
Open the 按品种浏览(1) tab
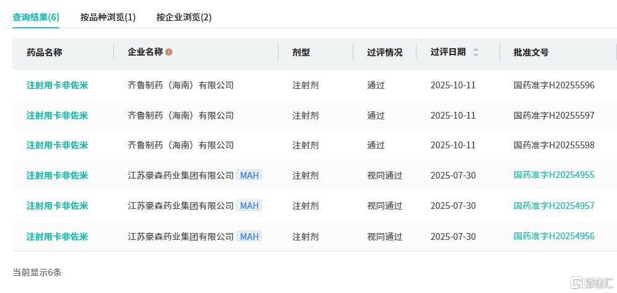pyautogui.click(x=108, y=17)
